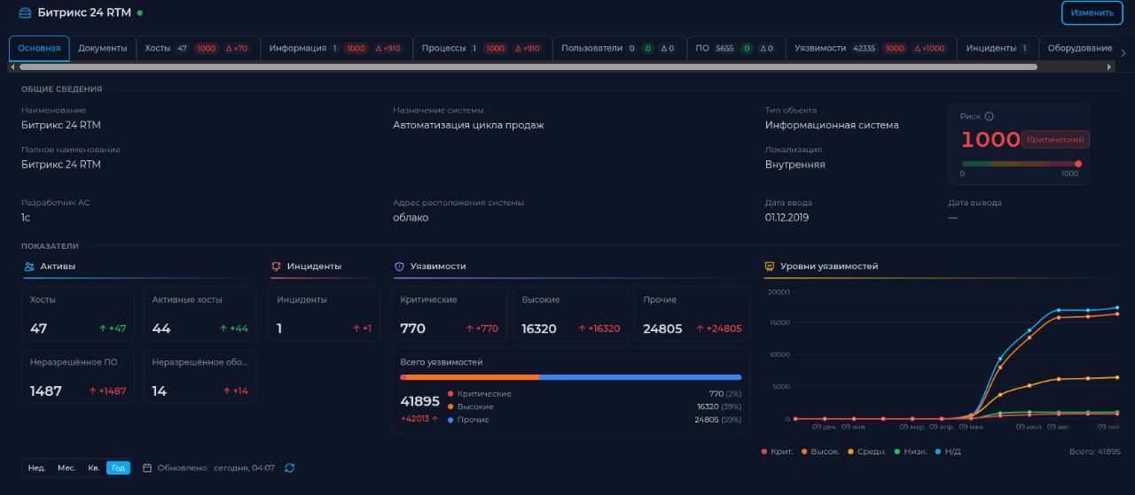
Task: Click the calendar icon beside Обновлено
Action: tap(147, 468)
